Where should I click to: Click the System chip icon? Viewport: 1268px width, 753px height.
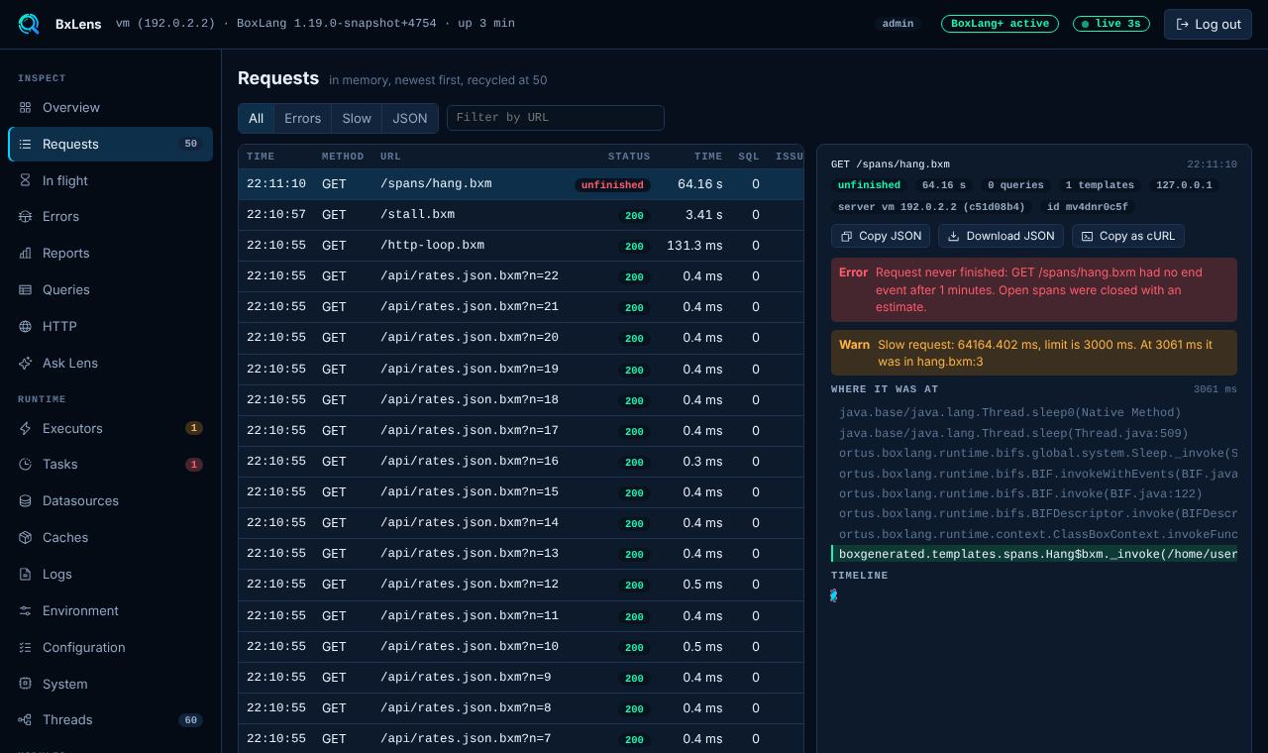(x=25, y=684)
